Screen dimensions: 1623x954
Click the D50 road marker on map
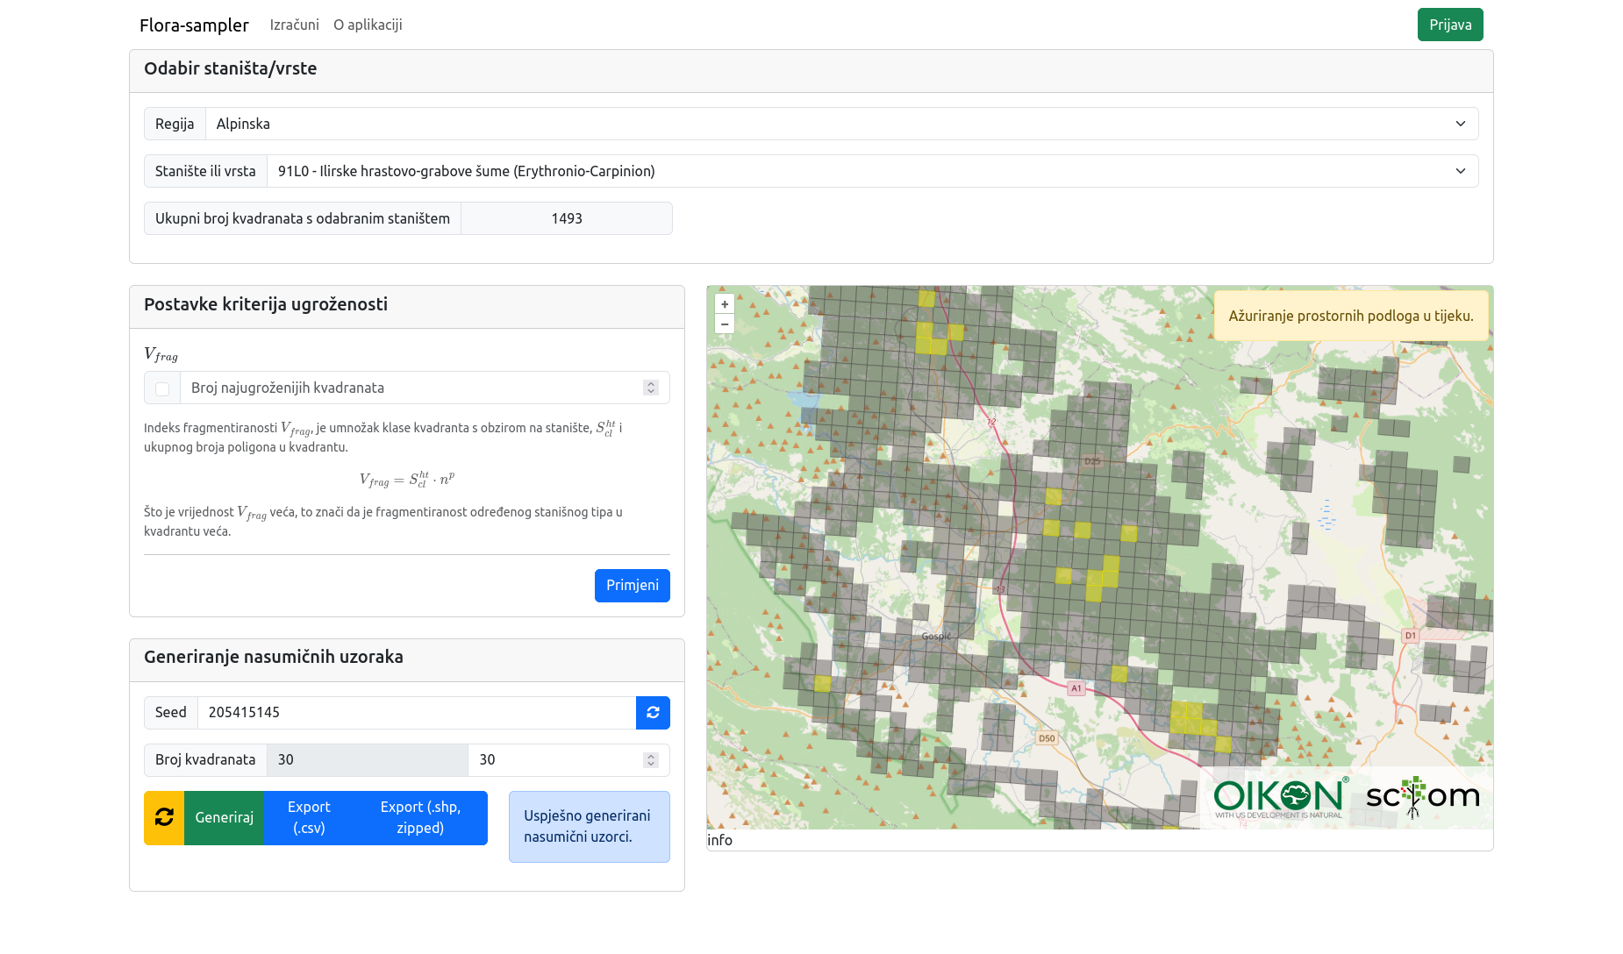1047,738
